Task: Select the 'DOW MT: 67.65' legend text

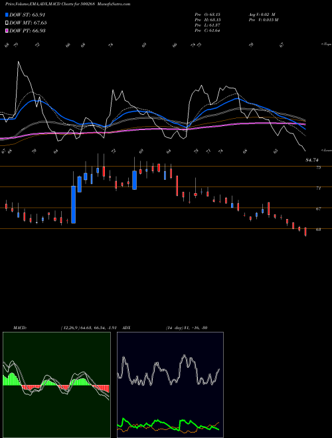Action: pos(28,23)
